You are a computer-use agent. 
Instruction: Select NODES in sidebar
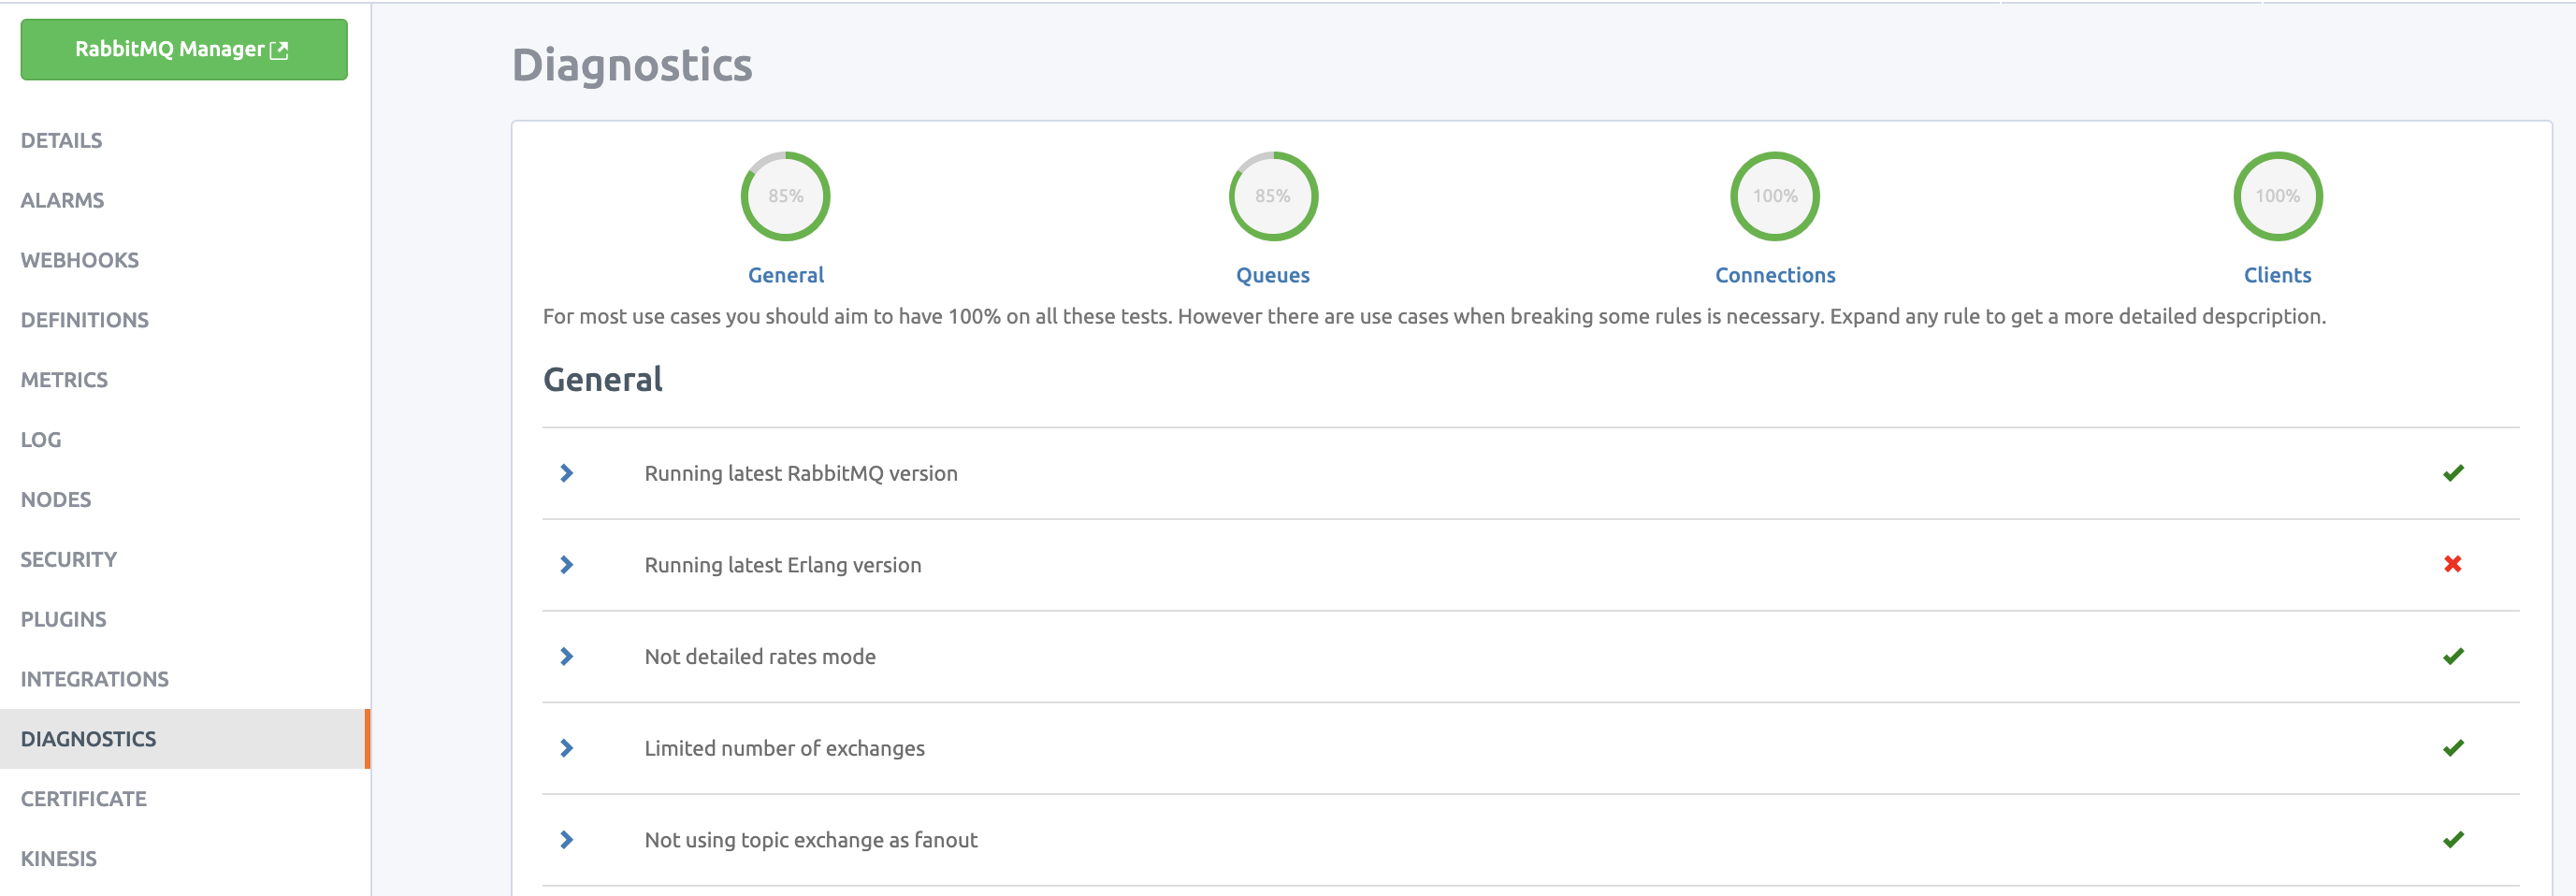click(x=56, y=500)
